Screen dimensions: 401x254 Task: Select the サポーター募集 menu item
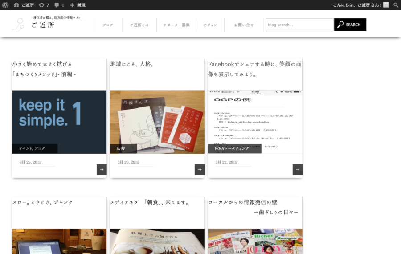pyautogui.click(x=176, y=25)
